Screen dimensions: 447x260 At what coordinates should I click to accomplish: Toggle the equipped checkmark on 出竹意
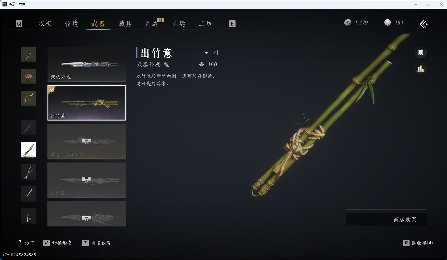[x=52, y=89]
